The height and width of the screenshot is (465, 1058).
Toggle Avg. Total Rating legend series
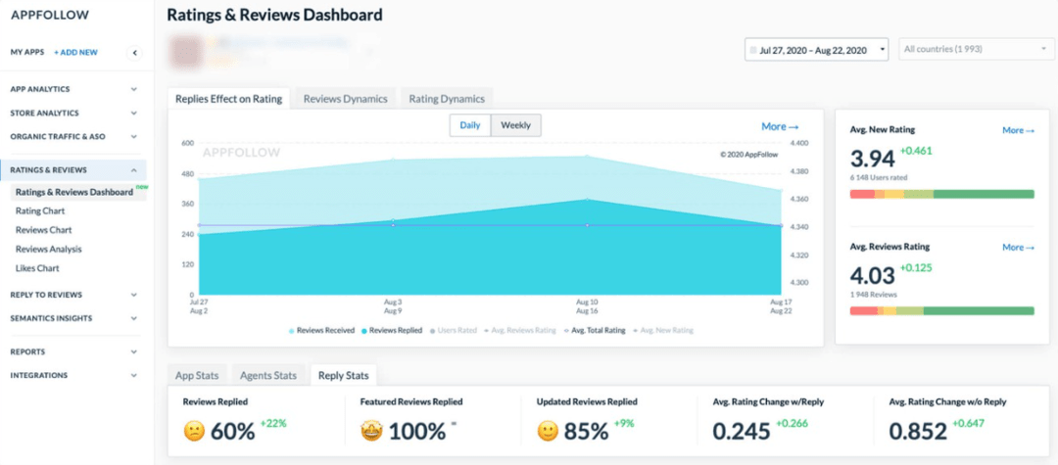click(x=598, y=331)
